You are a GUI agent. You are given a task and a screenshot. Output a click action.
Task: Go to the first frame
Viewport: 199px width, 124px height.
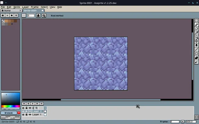pos(24,104)
